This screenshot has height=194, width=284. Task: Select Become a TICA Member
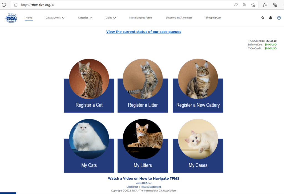click(x=179, y=18)
